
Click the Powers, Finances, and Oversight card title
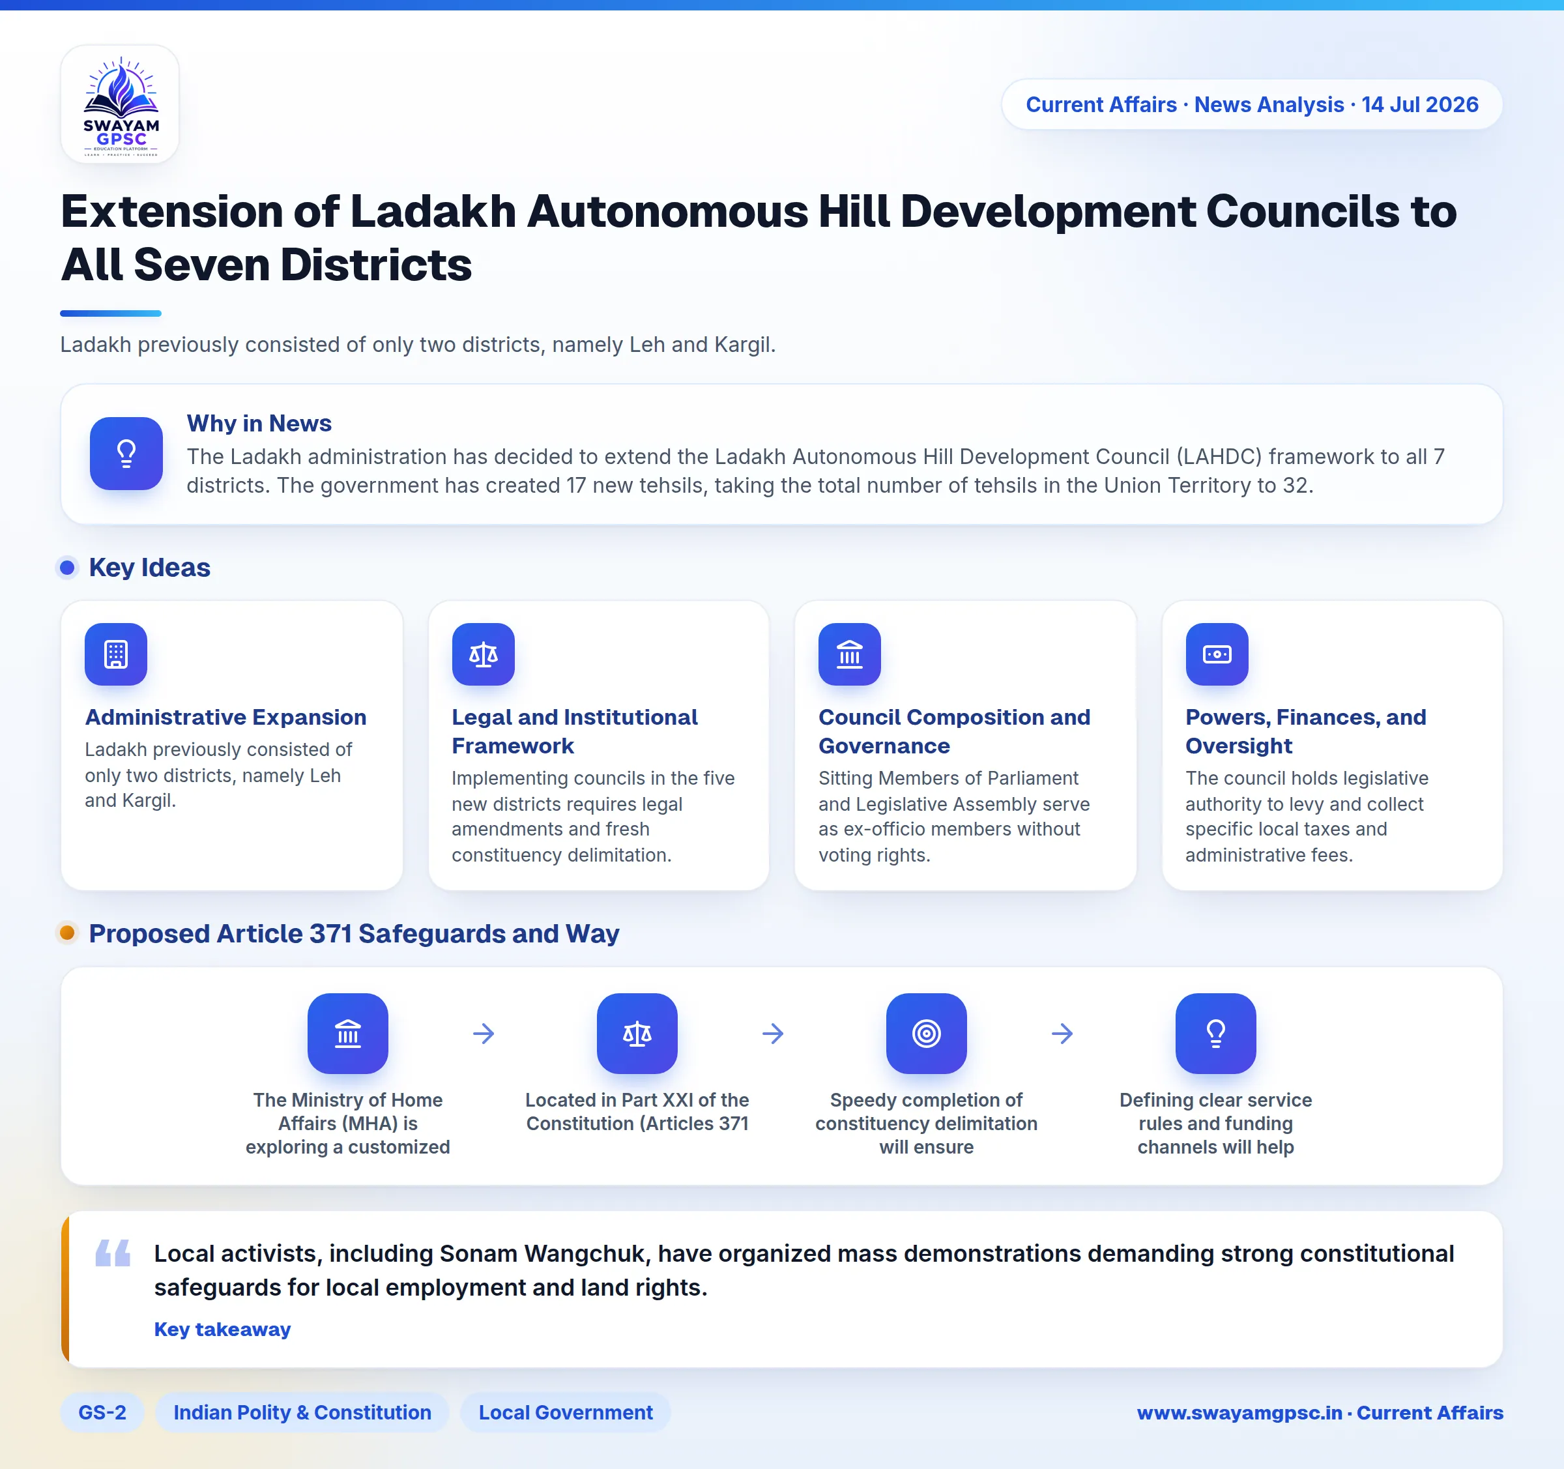pos(1306,731)
